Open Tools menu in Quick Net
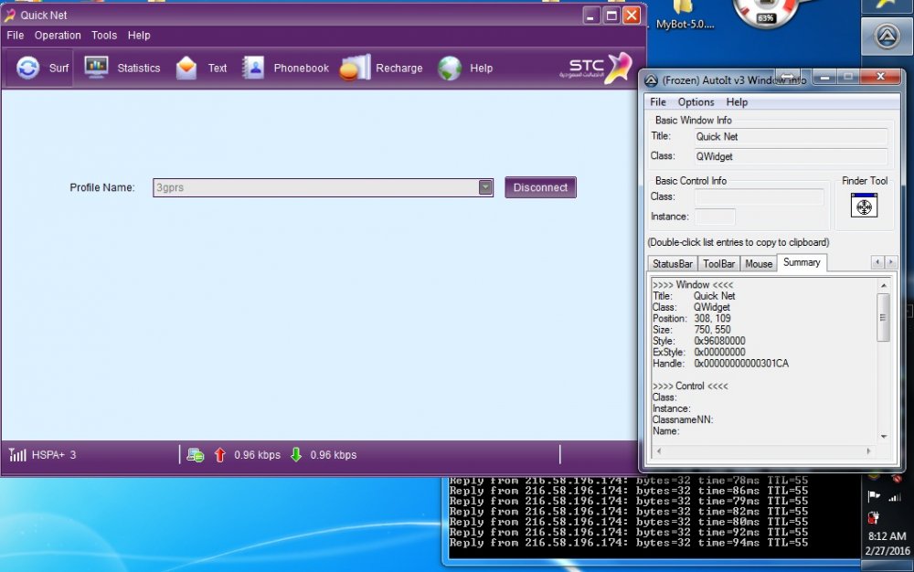 (104, 36)
